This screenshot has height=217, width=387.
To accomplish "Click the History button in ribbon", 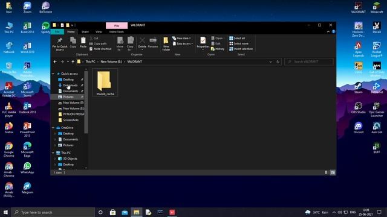I will [218, 49].
